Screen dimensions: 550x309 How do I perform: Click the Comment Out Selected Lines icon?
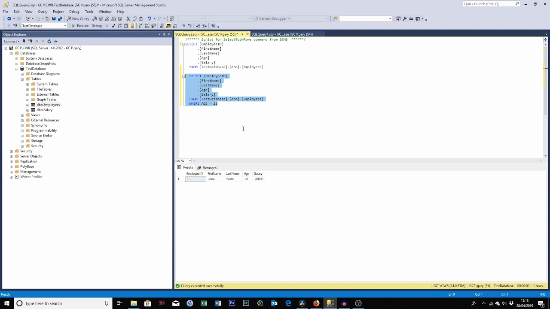tap(183, 26)
